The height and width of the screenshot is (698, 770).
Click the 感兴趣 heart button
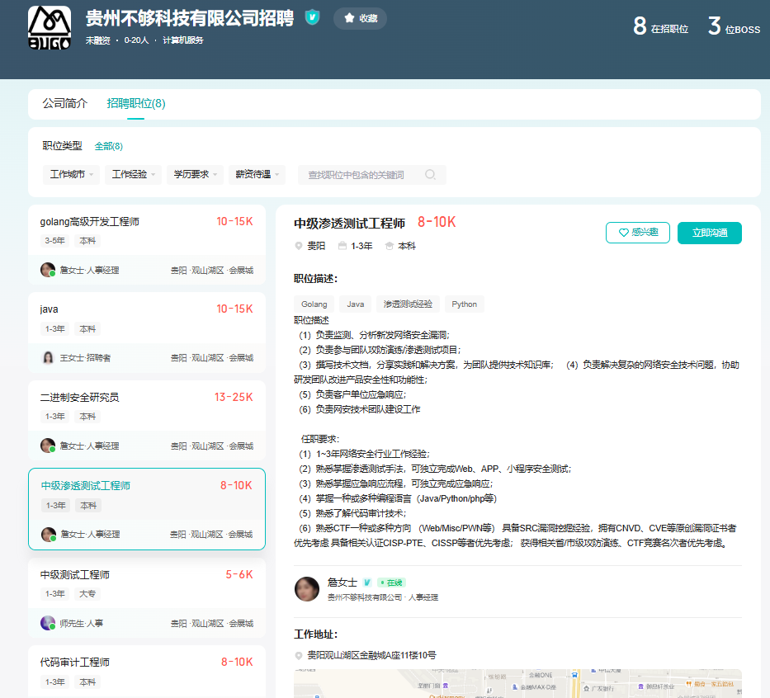pyautogui.click(x=638, y=233)
